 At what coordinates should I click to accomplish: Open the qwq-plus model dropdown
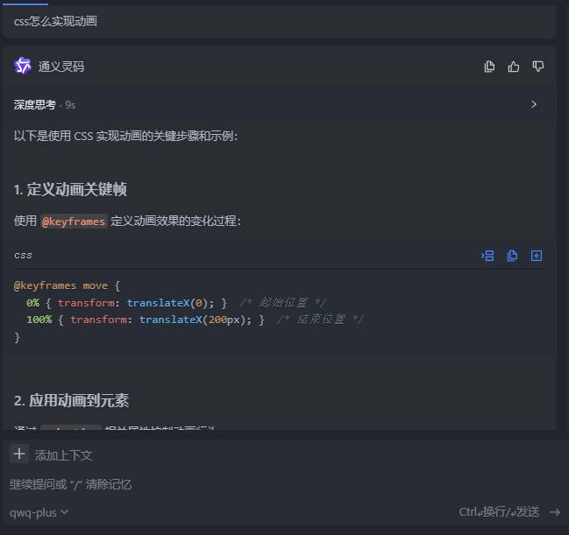(x=39, y=512)
